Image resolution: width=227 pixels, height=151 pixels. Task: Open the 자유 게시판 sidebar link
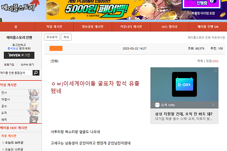coord(9,136)
